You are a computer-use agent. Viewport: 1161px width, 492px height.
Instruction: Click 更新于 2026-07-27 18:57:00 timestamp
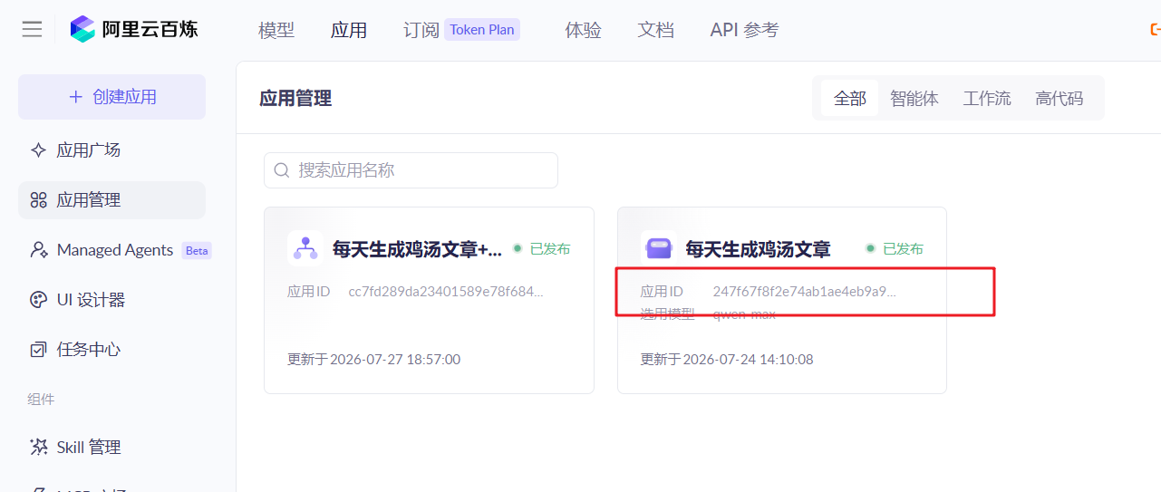[373, 360]
